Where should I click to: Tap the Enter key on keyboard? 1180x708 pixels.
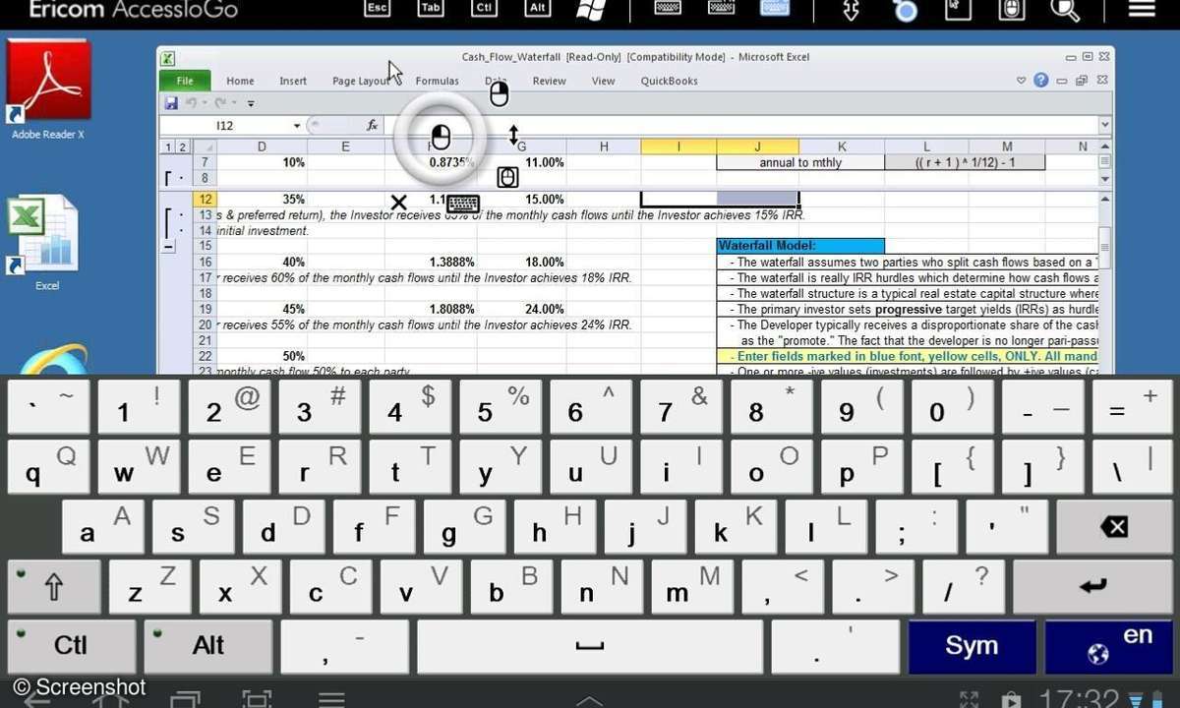pyautogui.click(x=1091, y=587)
